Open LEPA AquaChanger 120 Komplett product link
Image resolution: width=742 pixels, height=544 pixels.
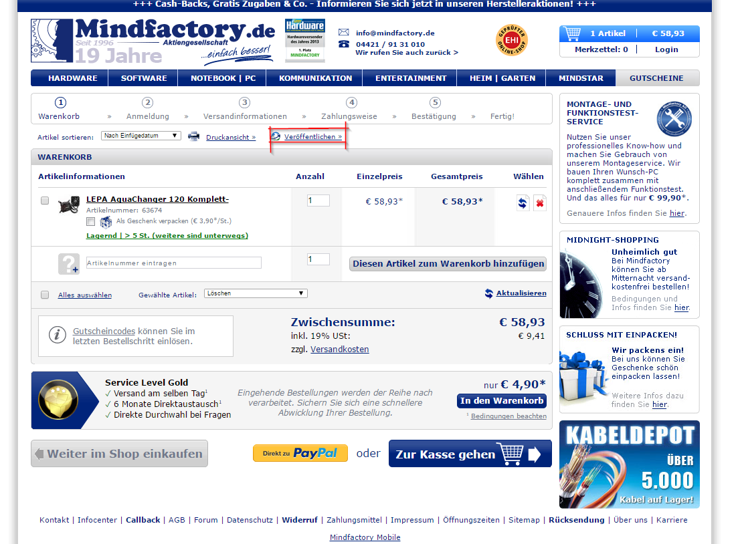[x=158, y=199]
